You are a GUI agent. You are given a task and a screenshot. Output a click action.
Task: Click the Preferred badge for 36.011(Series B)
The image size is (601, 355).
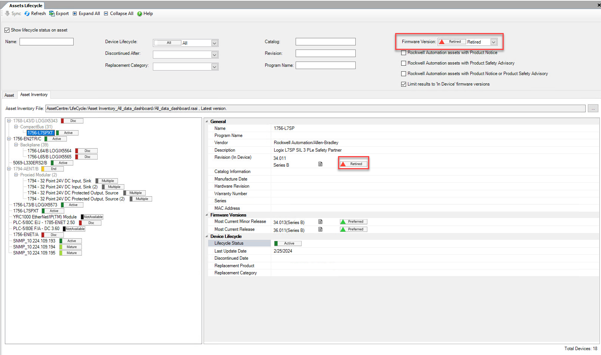point(353,229)
